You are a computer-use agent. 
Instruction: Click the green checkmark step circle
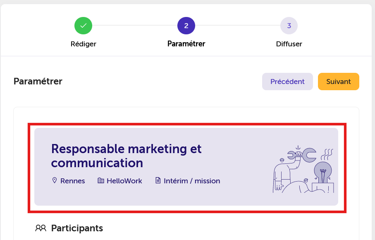[x=83, y=26]
